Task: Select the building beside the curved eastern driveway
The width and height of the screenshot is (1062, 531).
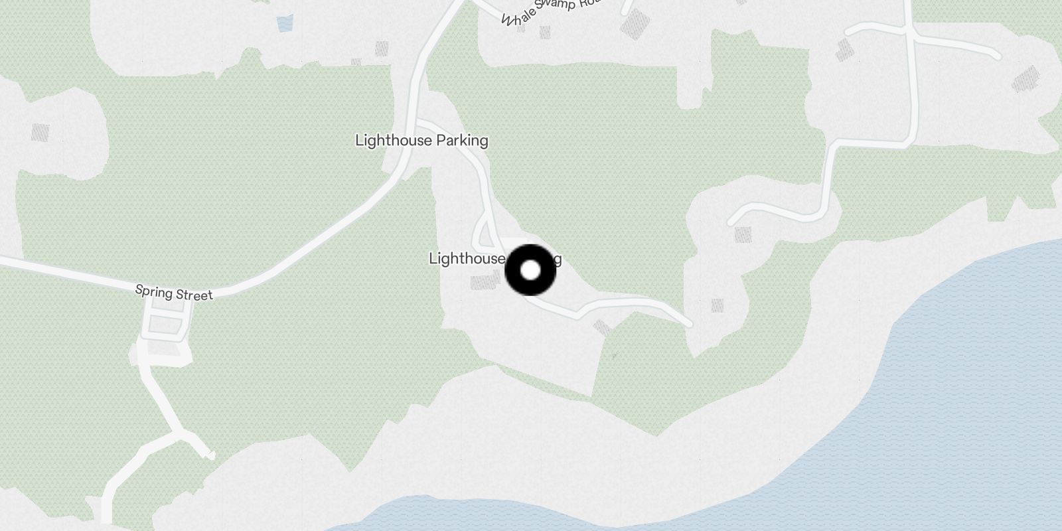Action: [743, 234]
